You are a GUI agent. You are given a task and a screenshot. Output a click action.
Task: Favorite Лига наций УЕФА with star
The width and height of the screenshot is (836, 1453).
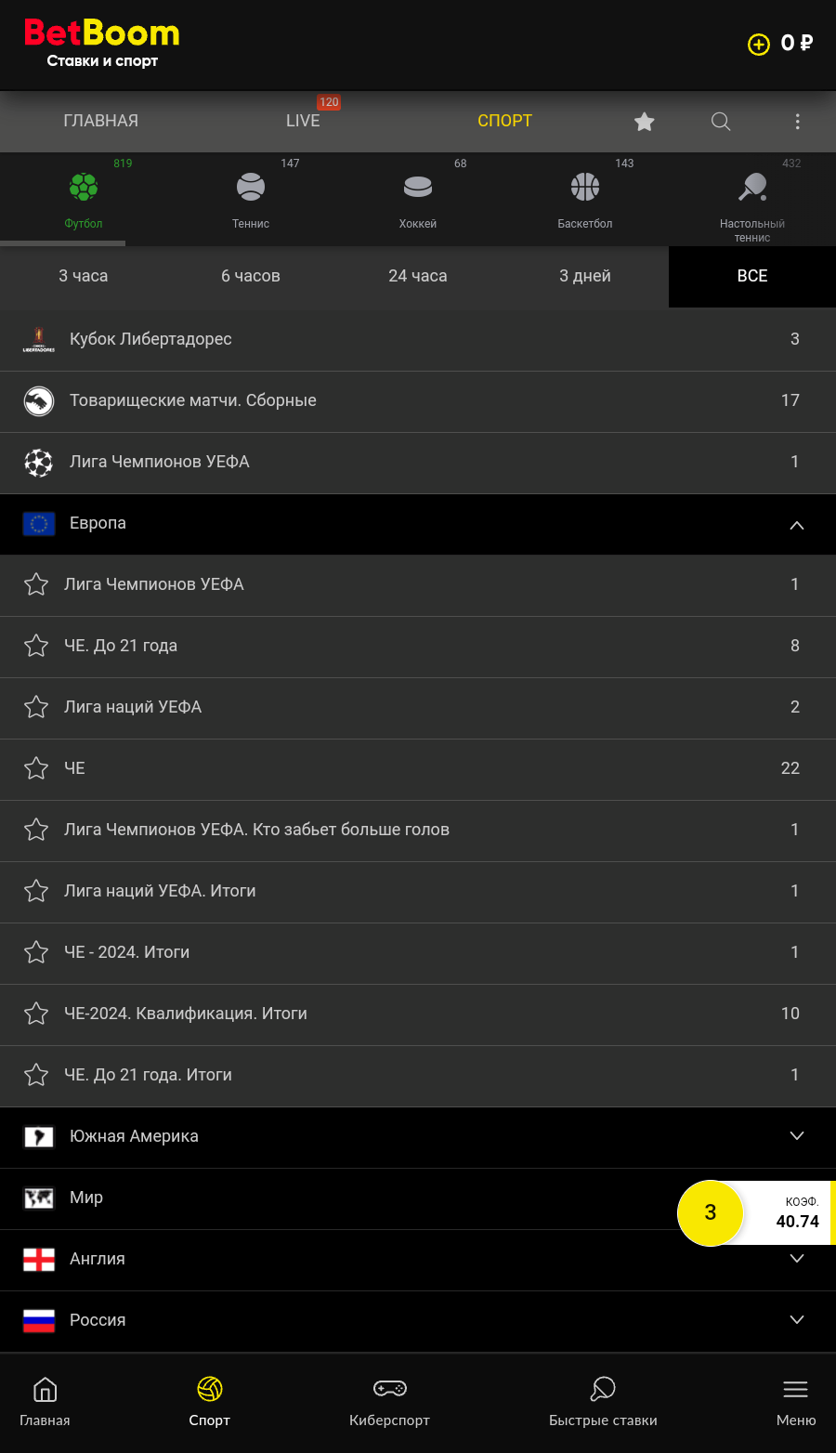(x=36, y=707)
